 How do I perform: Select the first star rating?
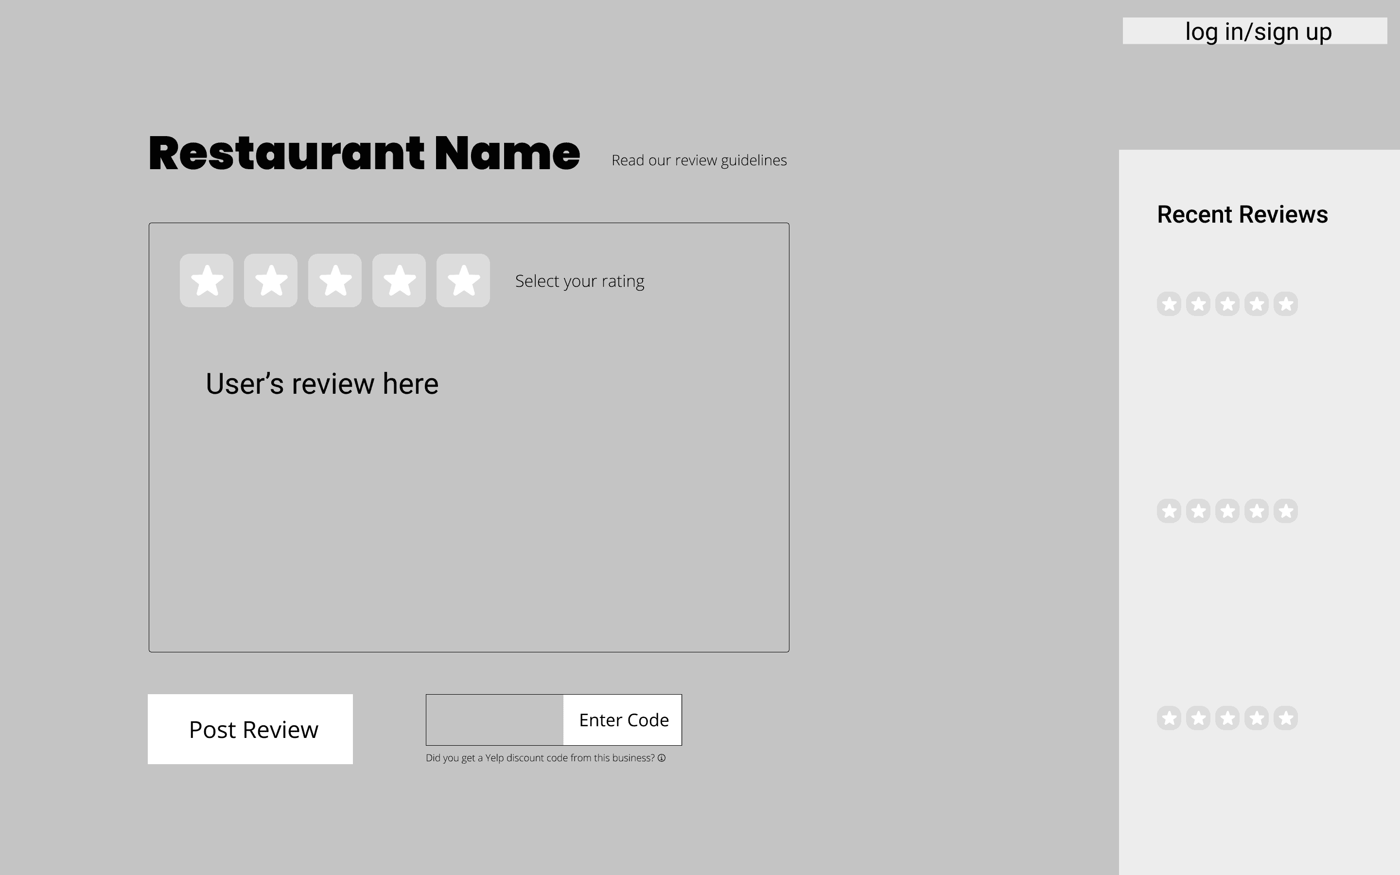point(207,280)
